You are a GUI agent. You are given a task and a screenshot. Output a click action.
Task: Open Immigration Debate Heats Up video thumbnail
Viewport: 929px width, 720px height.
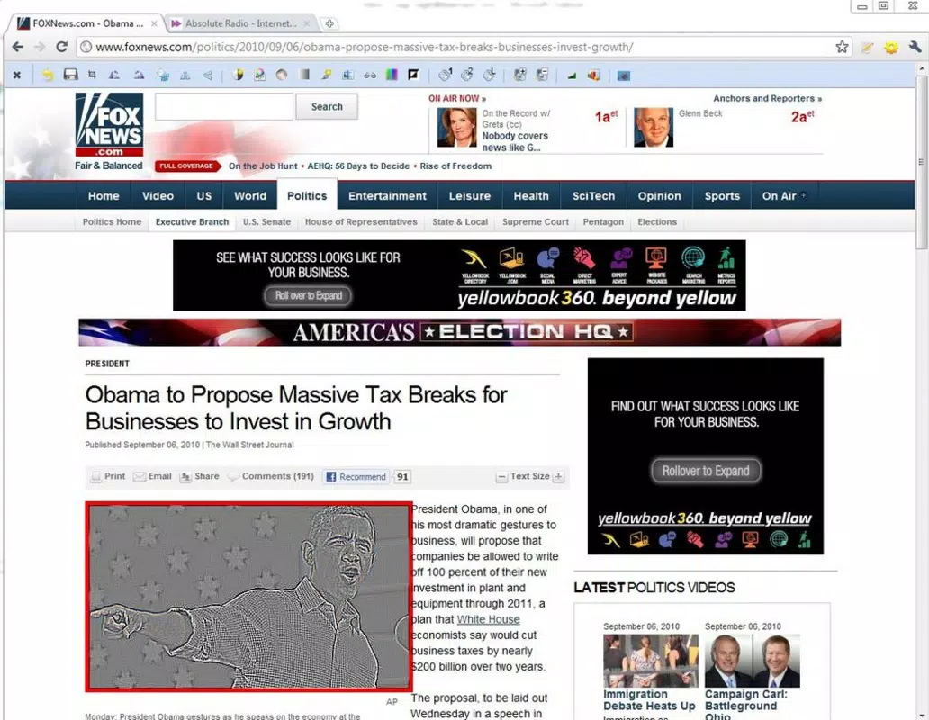[651, 661]
